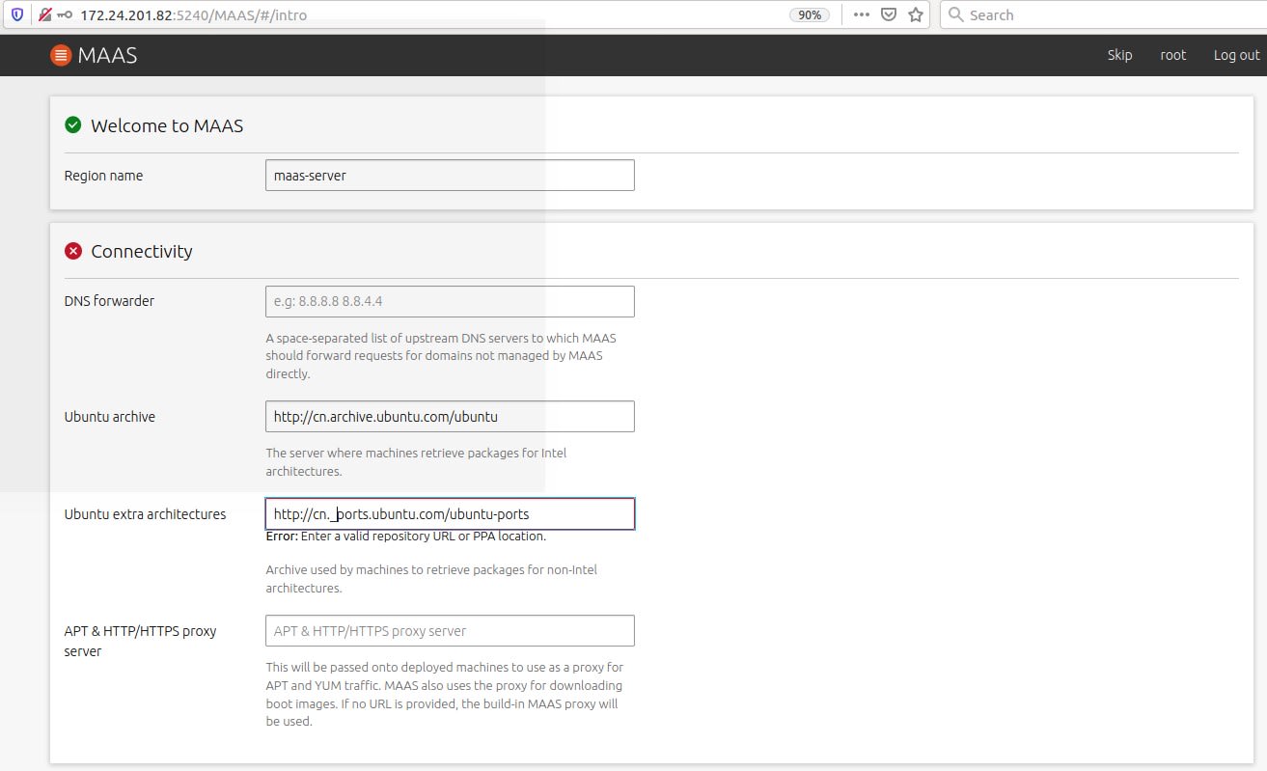Open the root user link
This screenshot has height=771, width=1267.
(x=1172, y=55)
